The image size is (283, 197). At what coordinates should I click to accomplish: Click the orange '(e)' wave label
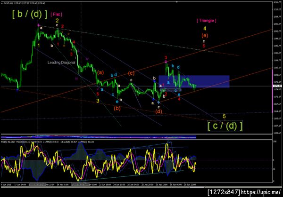tap(205, 35)
